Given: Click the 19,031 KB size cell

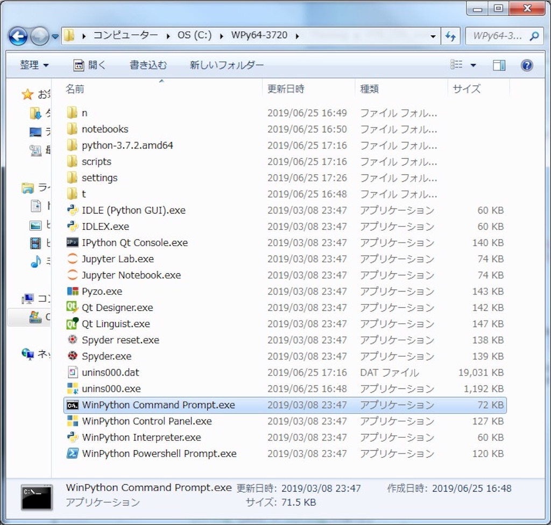Looking at the screenshot, I should [481, 372].
